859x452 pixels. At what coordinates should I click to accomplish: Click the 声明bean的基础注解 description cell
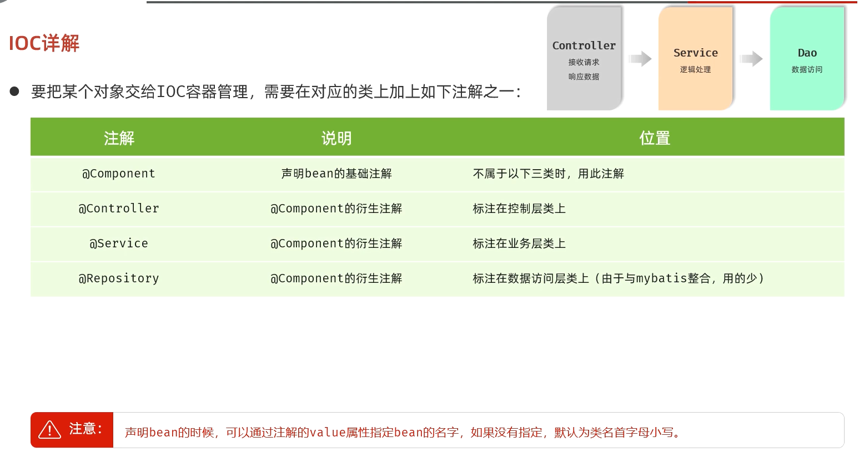click(336, 174)
